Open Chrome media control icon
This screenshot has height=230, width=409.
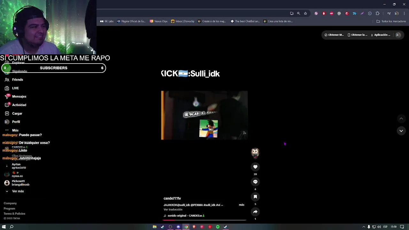coord(389,13)
